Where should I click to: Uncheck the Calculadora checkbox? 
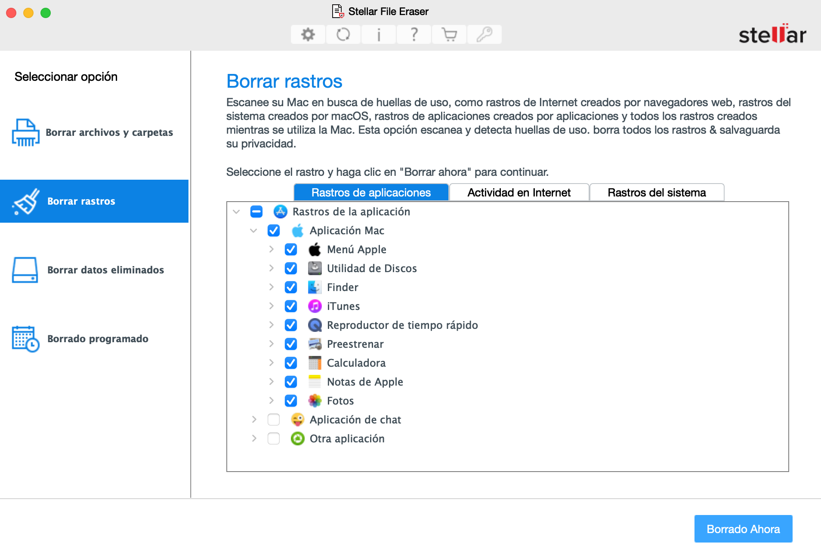(x=291, y=363)
